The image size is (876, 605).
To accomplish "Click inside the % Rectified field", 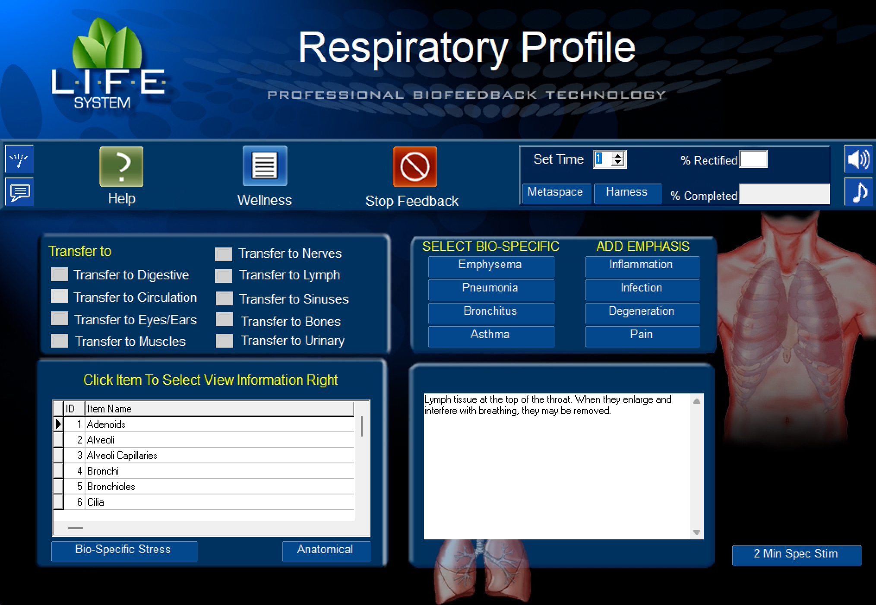I will (x=753, y=159).
